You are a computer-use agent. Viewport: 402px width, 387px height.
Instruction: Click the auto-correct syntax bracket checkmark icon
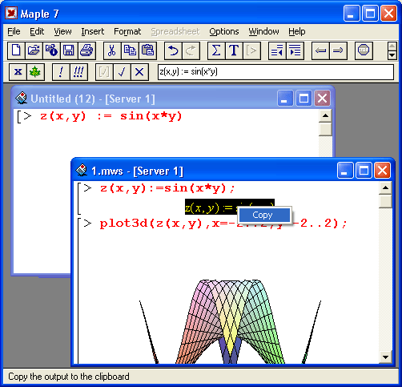[104, 72]
